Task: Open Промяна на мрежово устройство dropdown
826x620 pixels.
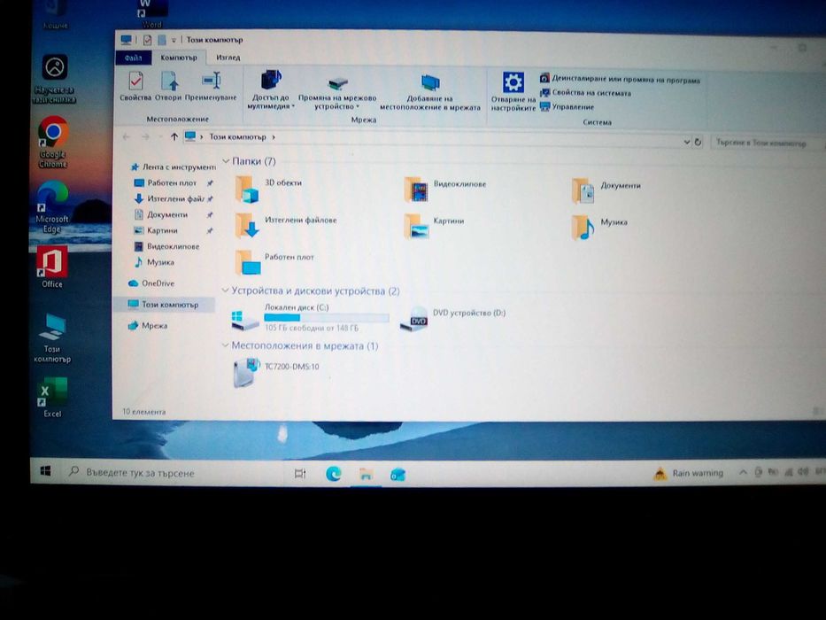Action: (337, 91)
